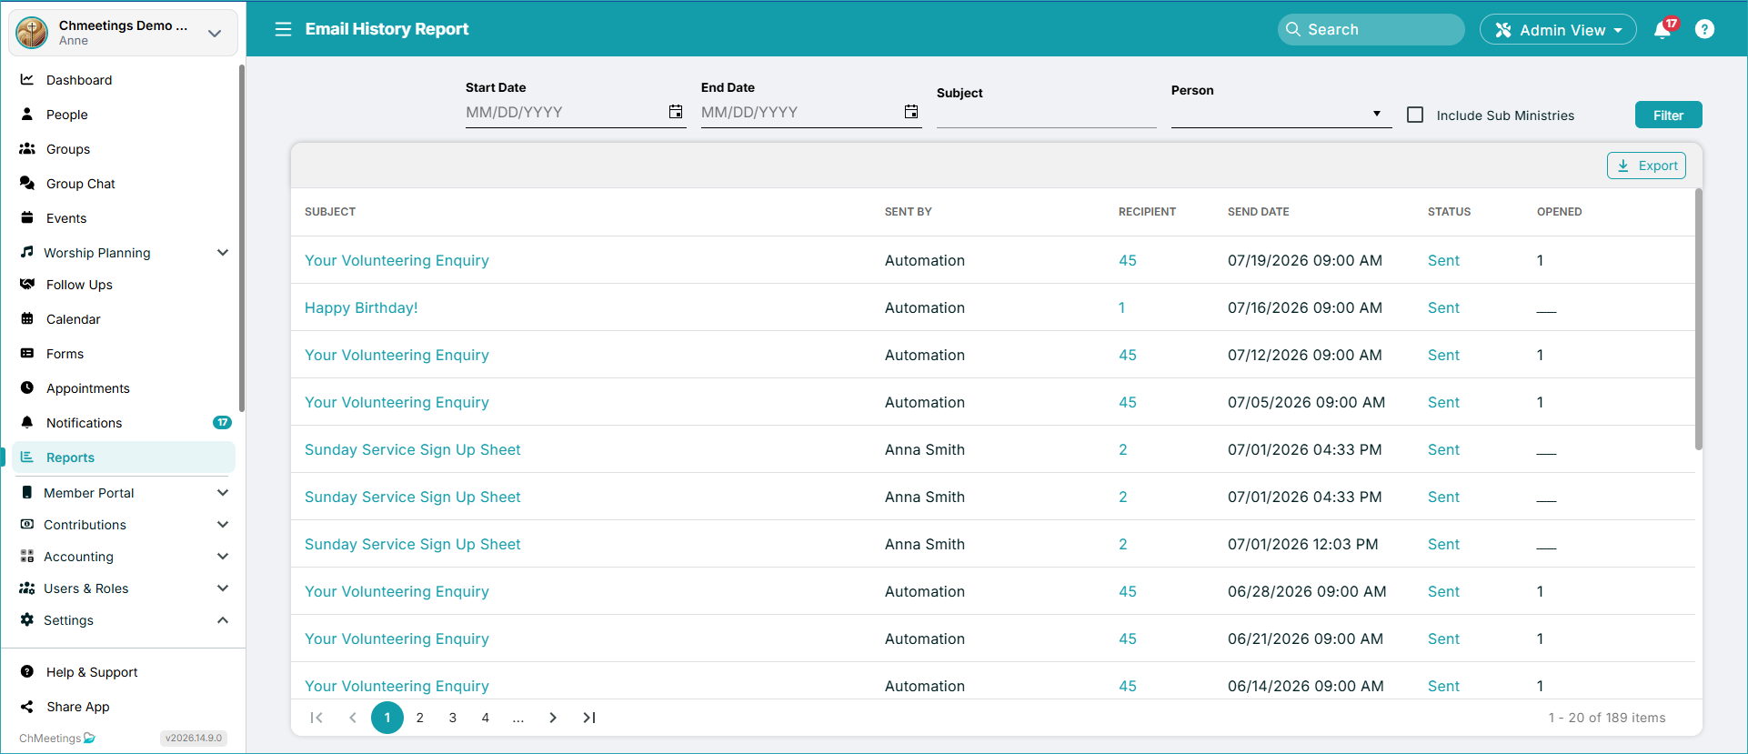Image resolution: width=1748 pixels, height=754 pixels.
Task: Open the Person dropdown
Action: (x=1281, y=114)
